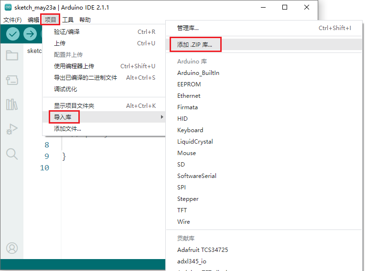Image resolution: width=365 pixels, height=271 pixels.
Task: Include the SD library
Action: 264,165
